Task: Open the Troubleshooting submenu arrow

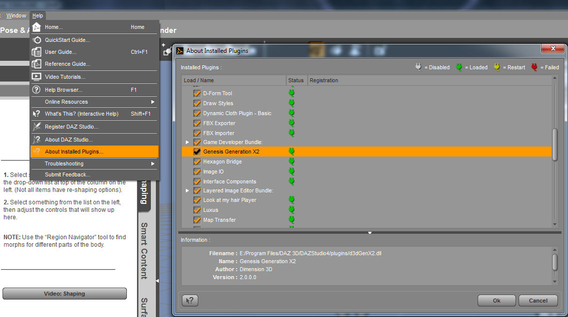Action: [x=152, y=164]
